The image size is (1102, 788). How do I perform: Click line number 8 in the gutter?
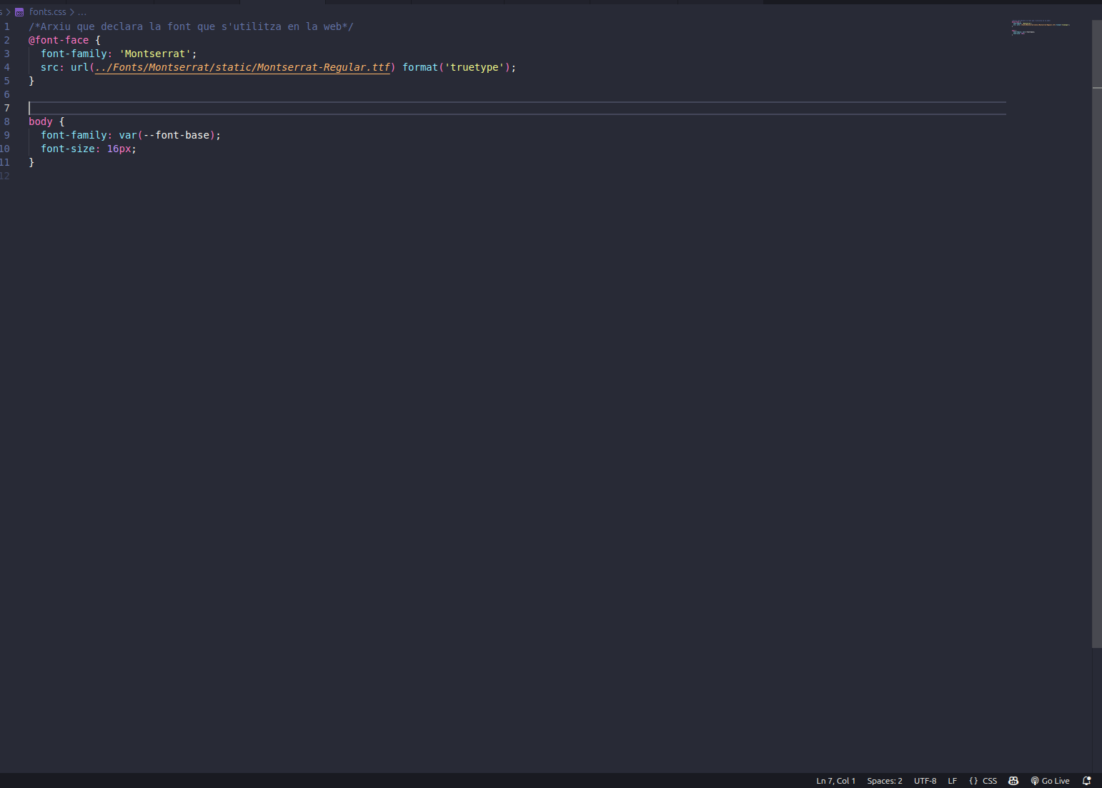[7, 121]
